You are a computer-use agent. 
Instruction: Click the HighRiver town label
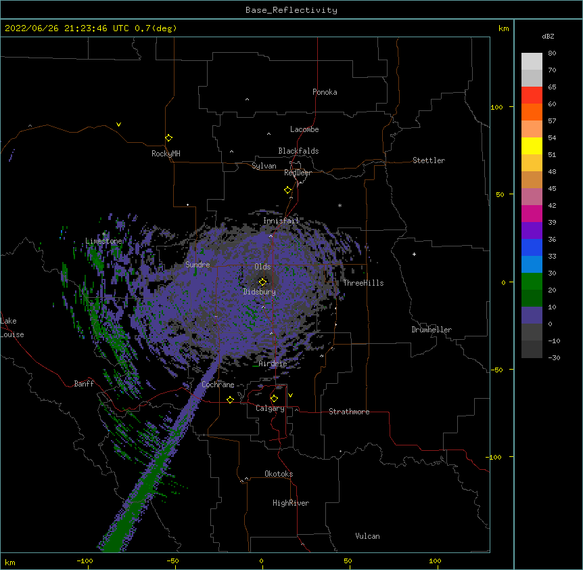291,503
